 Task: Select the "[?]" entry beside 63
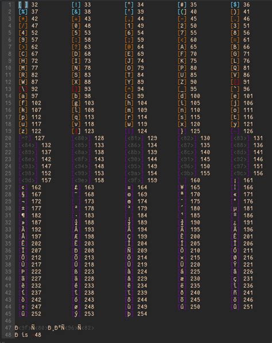pyautogui.click(x=76, y=47)
